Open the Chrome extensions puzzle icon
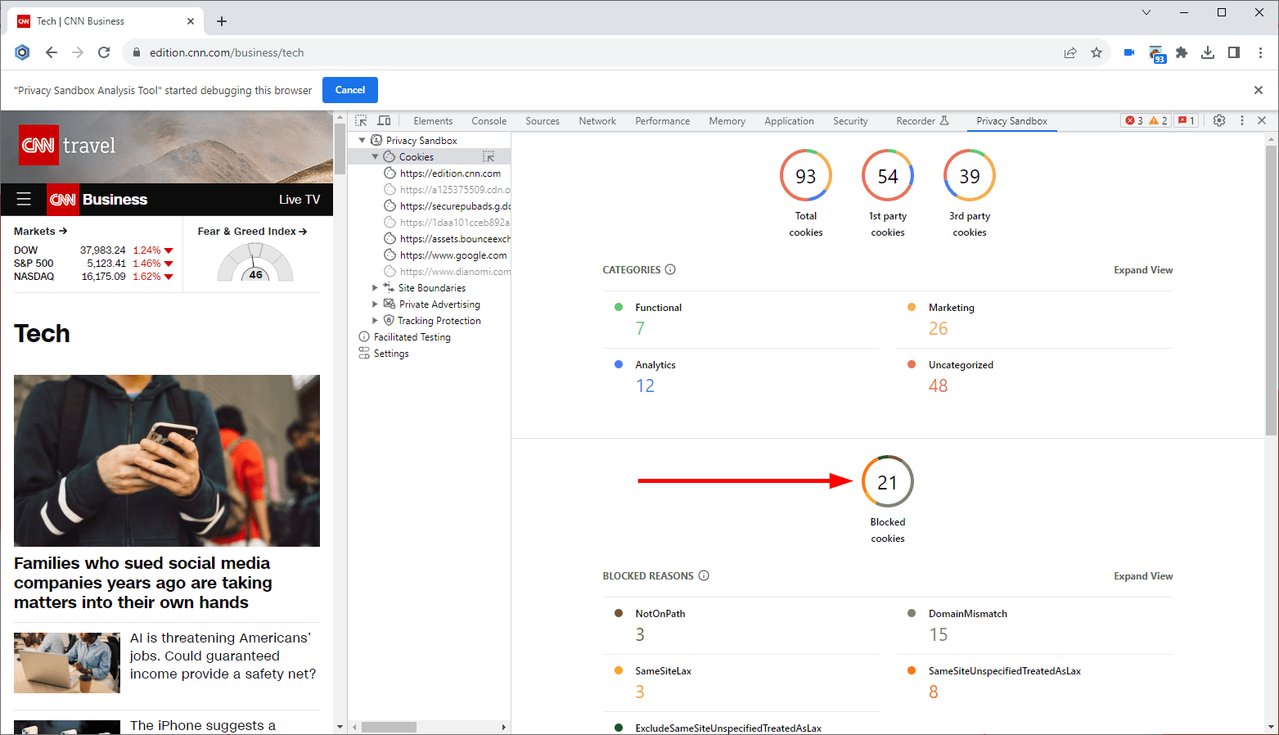This screenshot has width=1279, height=735. pyautogui.click(x=1181, y=52)
